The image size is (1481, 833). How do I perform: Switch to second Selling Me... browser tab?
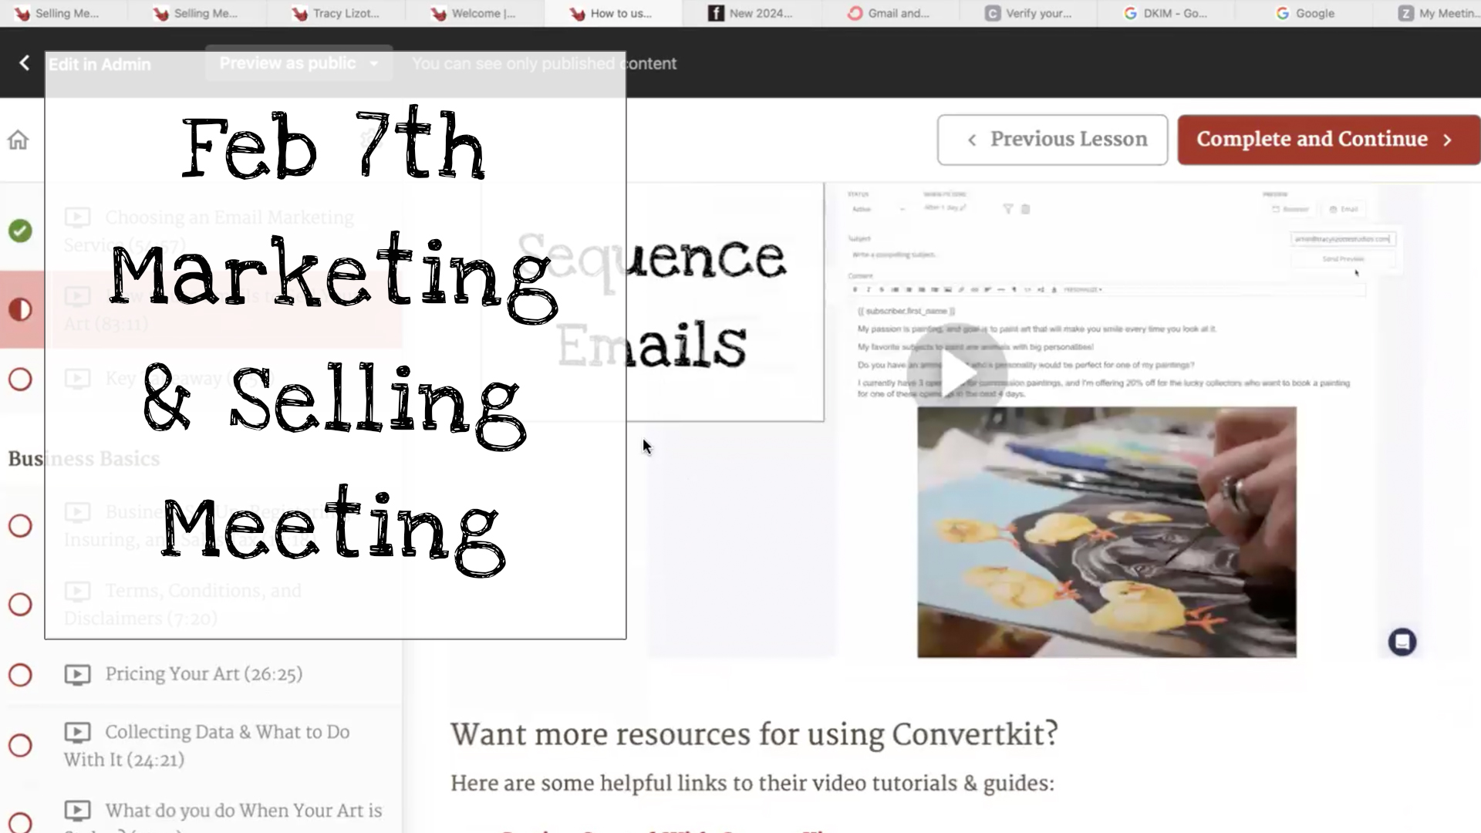pos(196,13)
